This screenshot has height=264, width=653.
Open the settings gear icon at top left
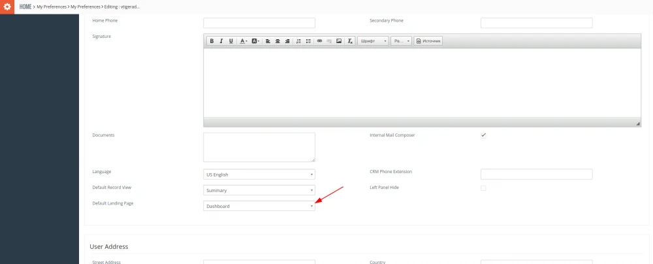tap(7, 7)
